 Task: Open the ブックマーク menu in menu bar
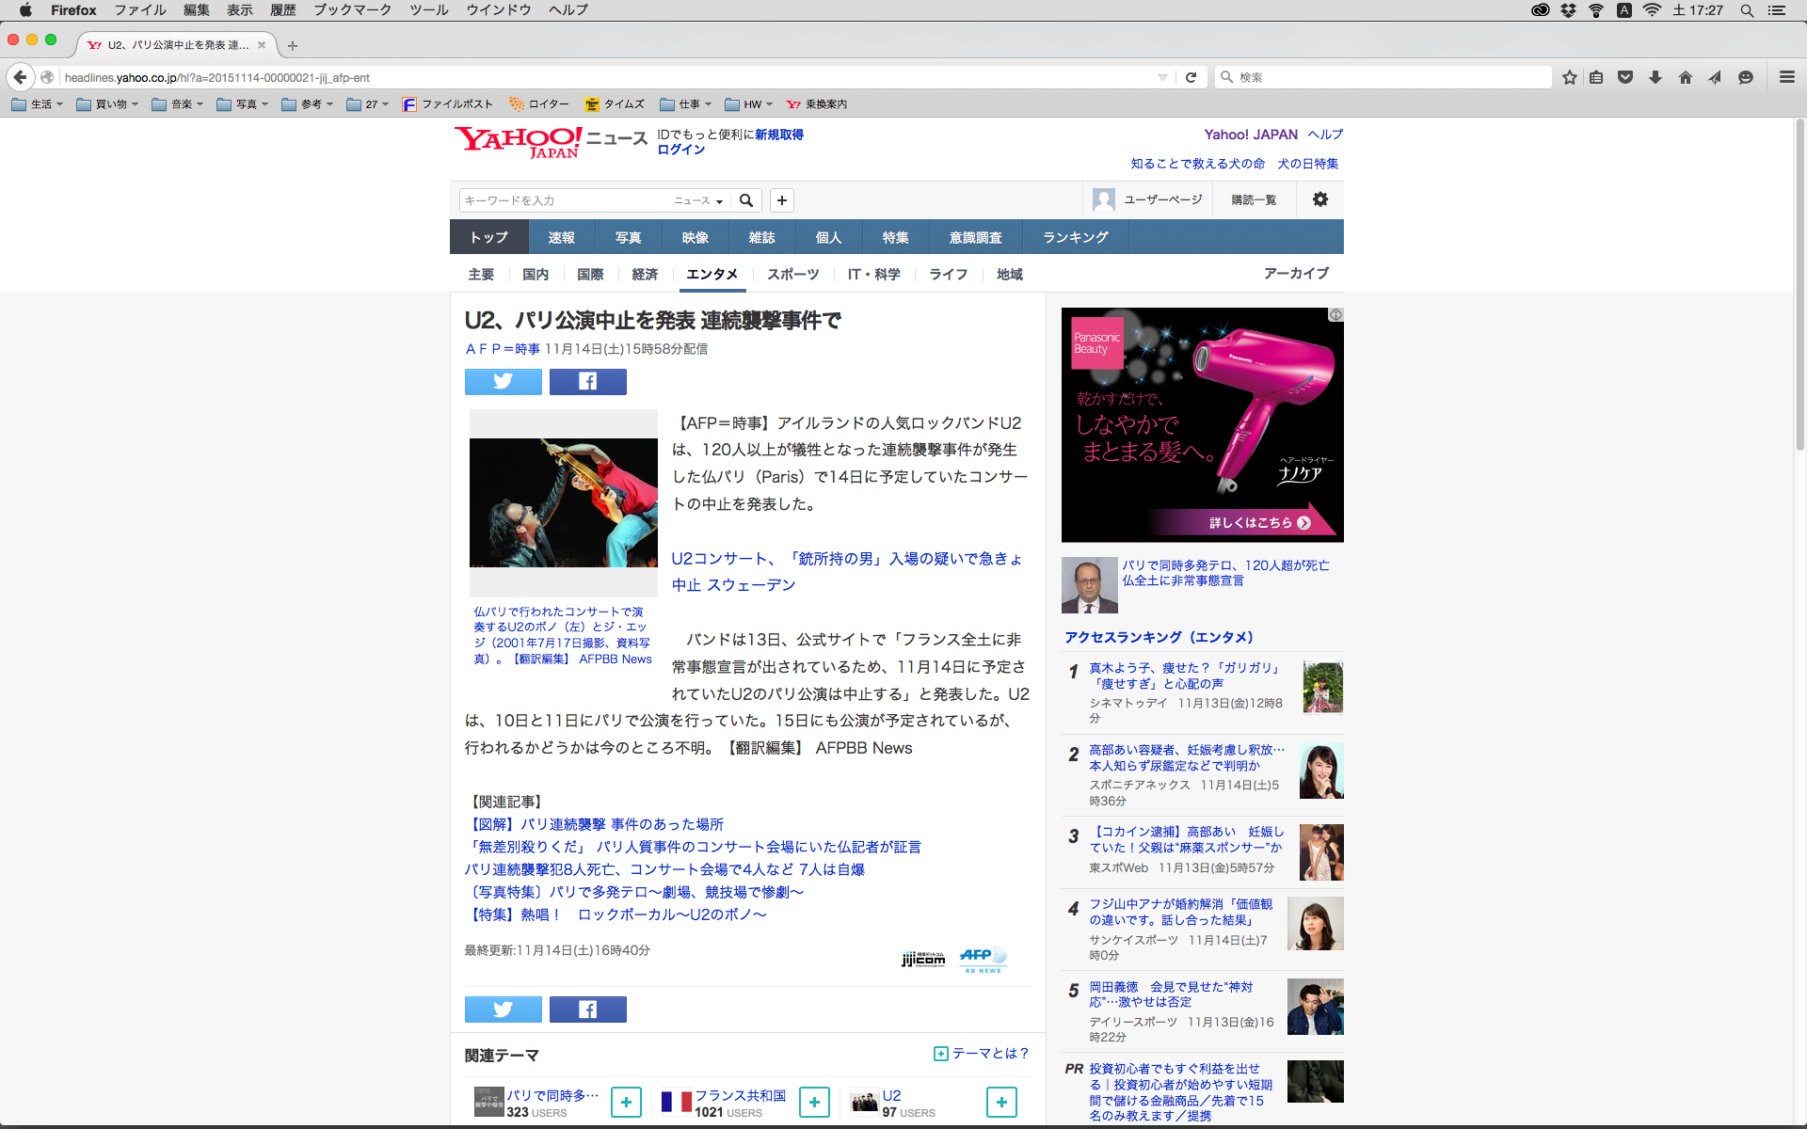click(x=352, y=9)
